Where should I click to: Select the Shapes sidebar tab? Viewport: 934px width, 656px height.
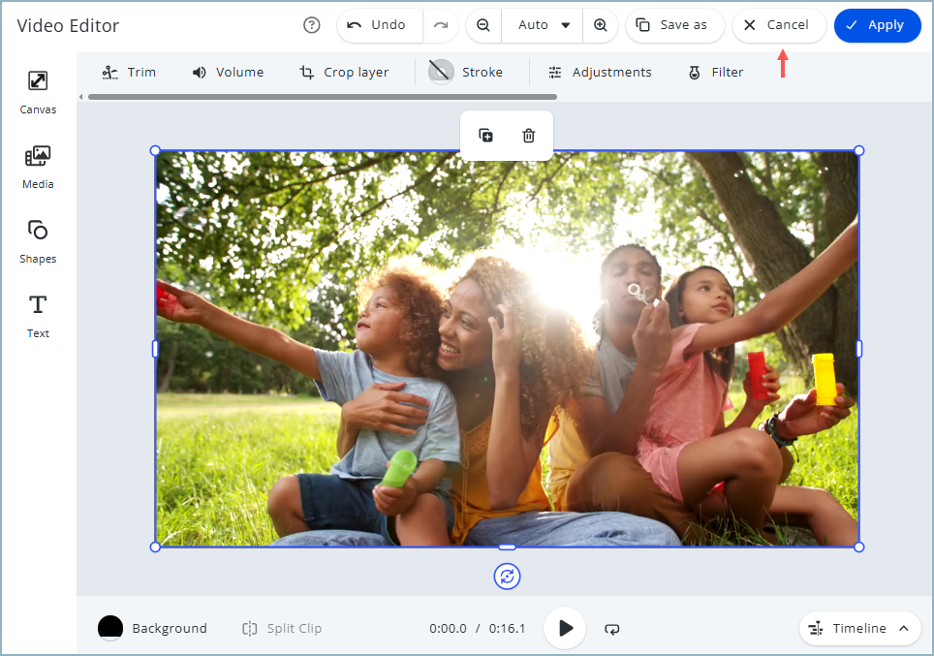pyautogui.click(x=38, y=240)
